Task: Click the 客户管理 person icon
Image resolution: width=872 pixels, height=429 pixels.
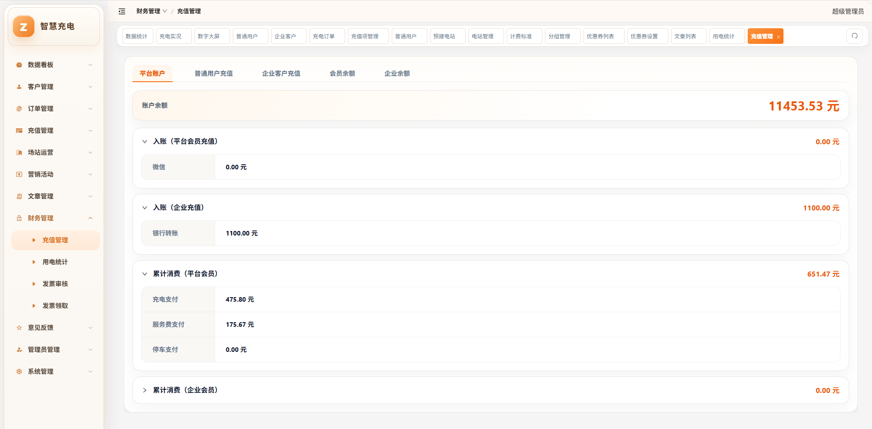Action: click(19, 87)
